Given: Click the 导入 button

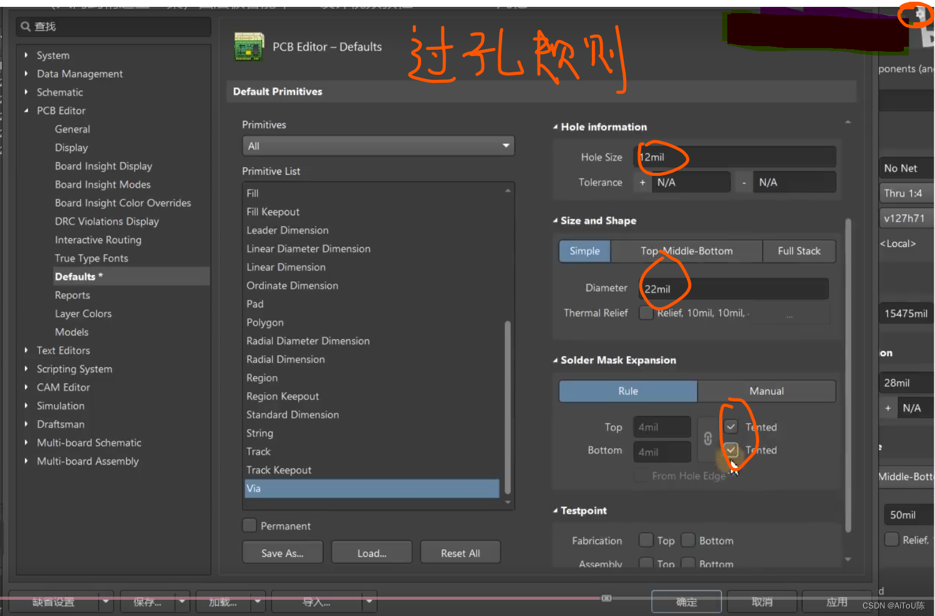Looking at the screenshot, I should click(316, 602).
